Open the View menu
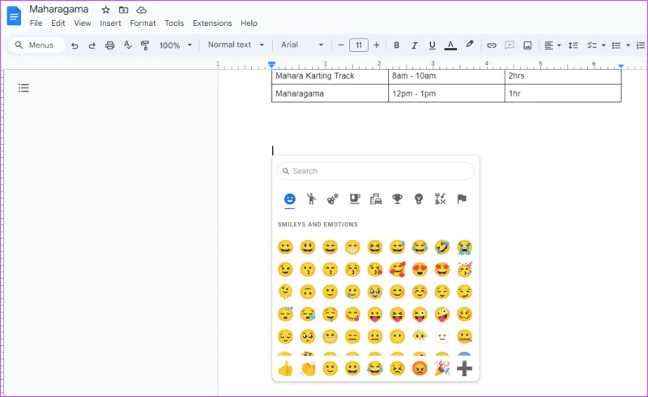 click(x=83, y=23)
